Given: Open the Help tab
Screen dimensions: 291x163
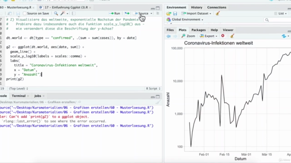Looking at the screenshot, I should point(214,30).
